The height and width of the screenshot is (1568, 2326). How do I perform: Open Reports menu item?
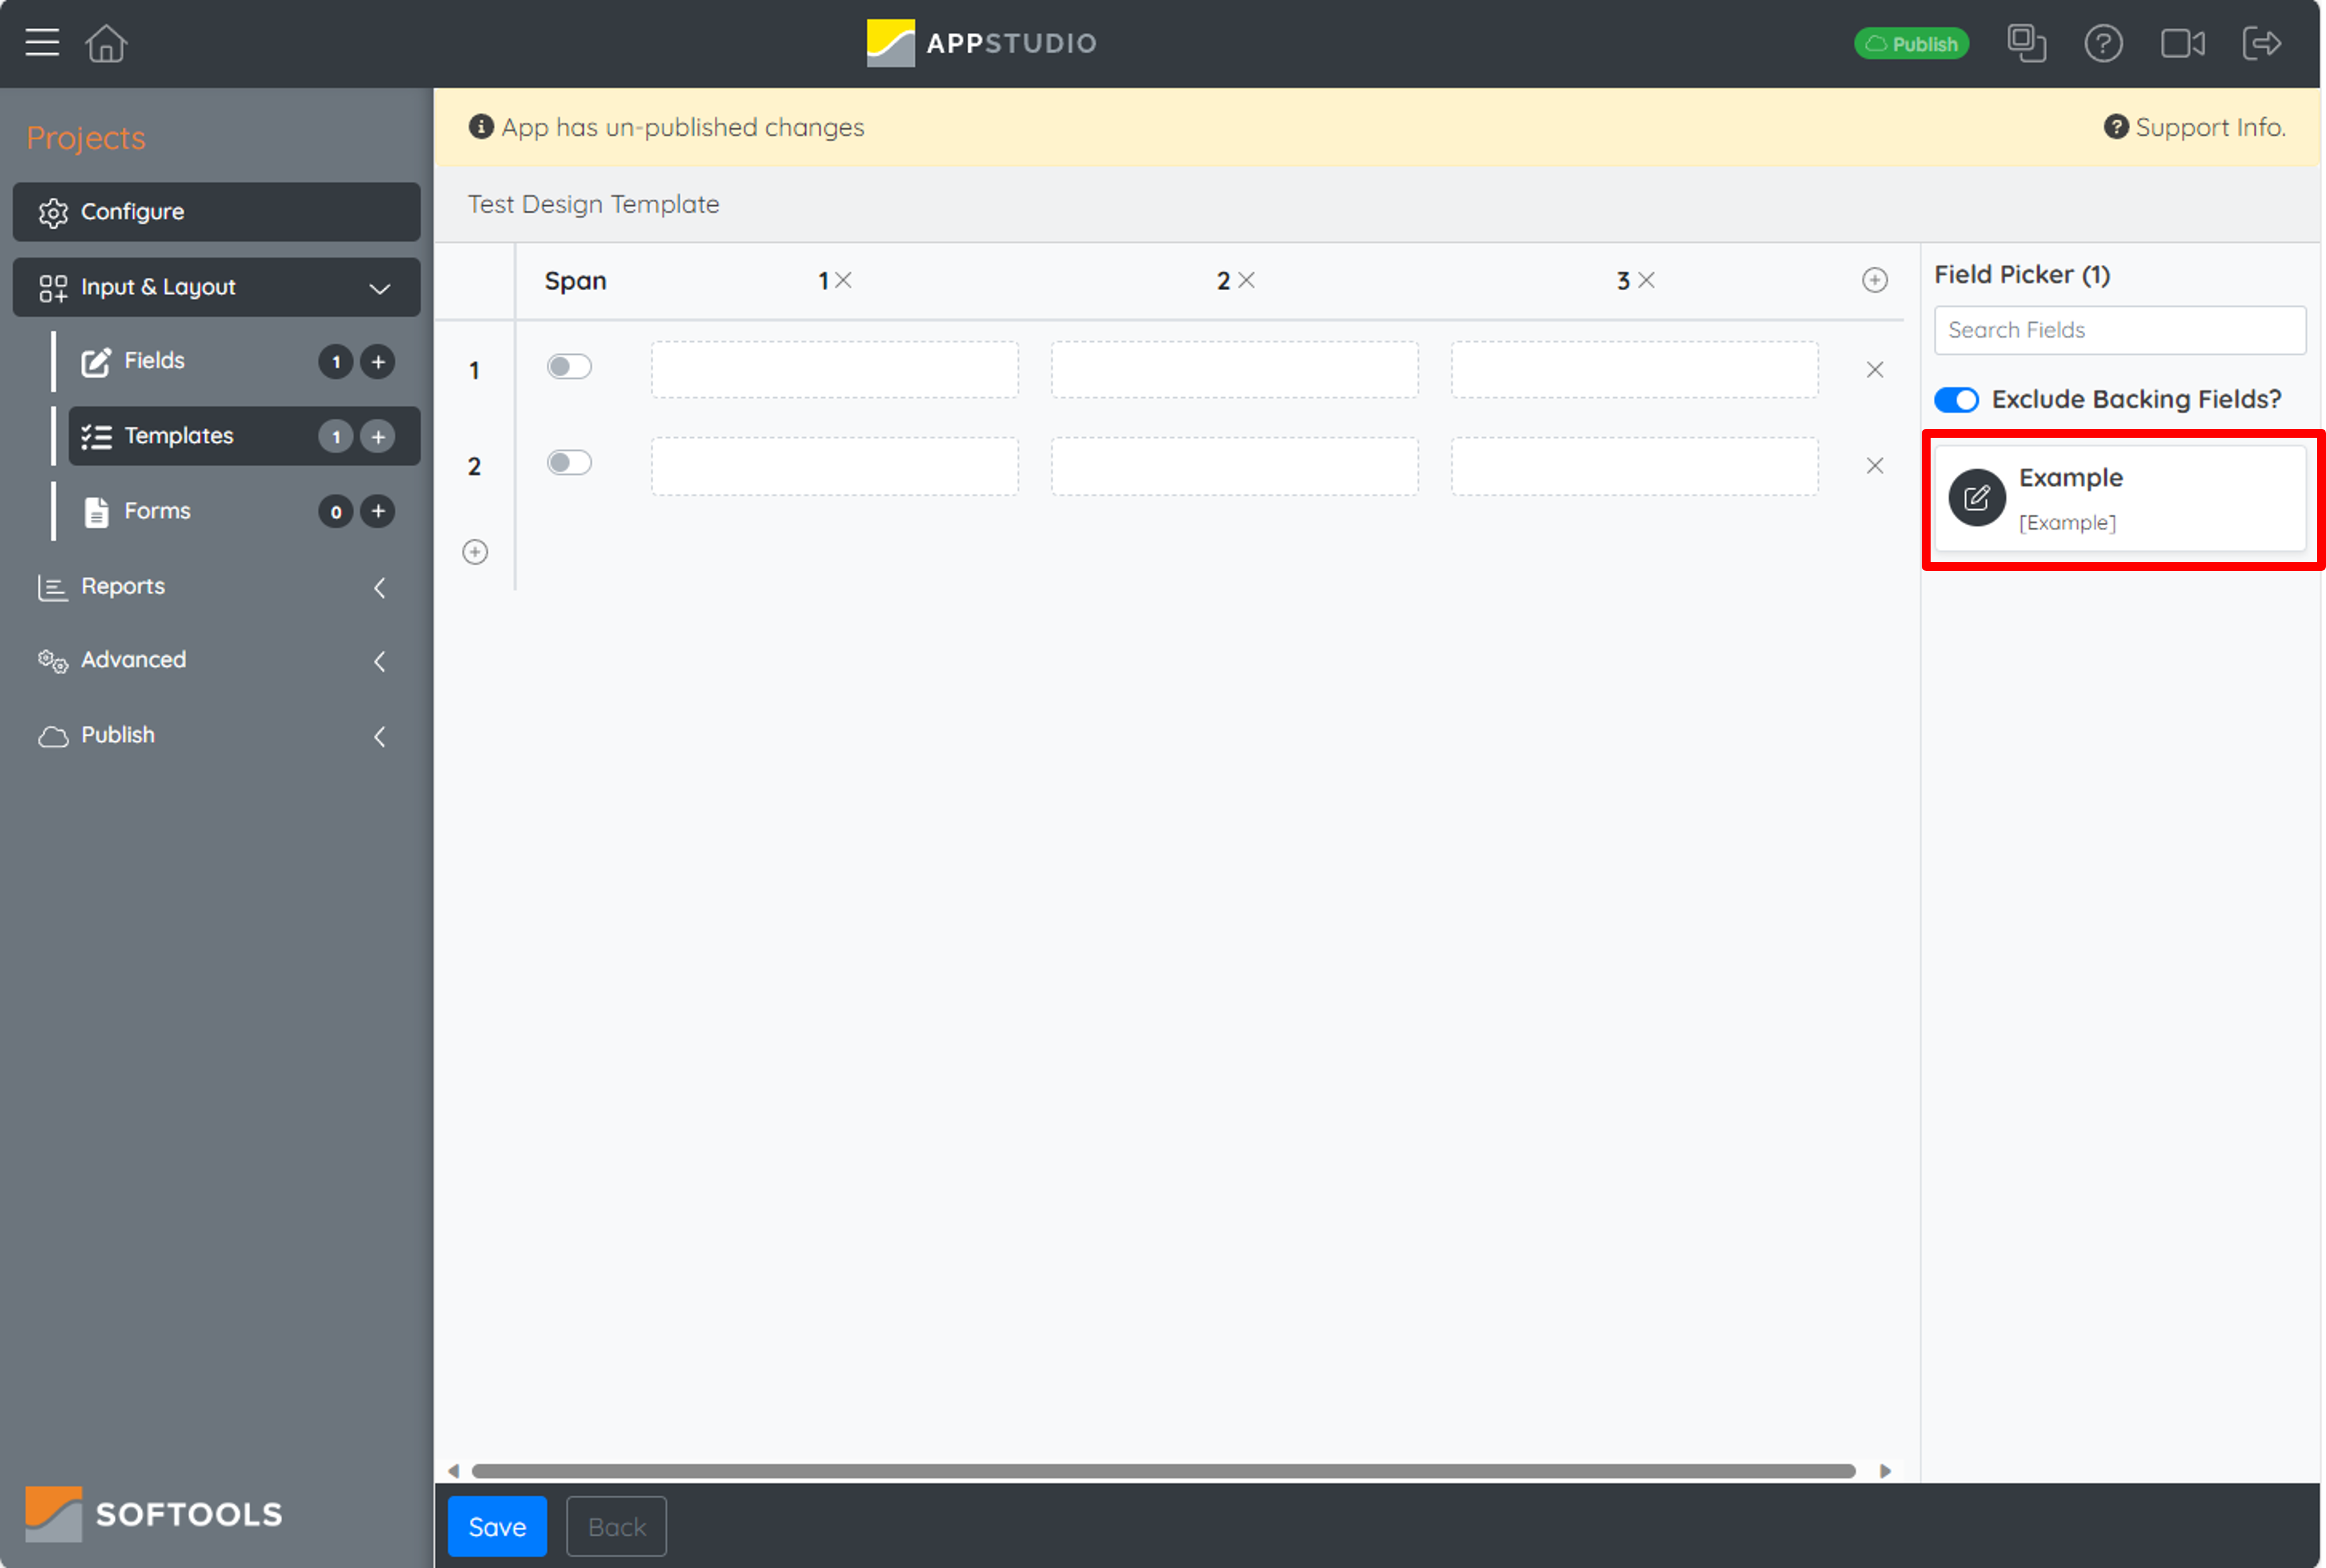[x=122, y=586]
